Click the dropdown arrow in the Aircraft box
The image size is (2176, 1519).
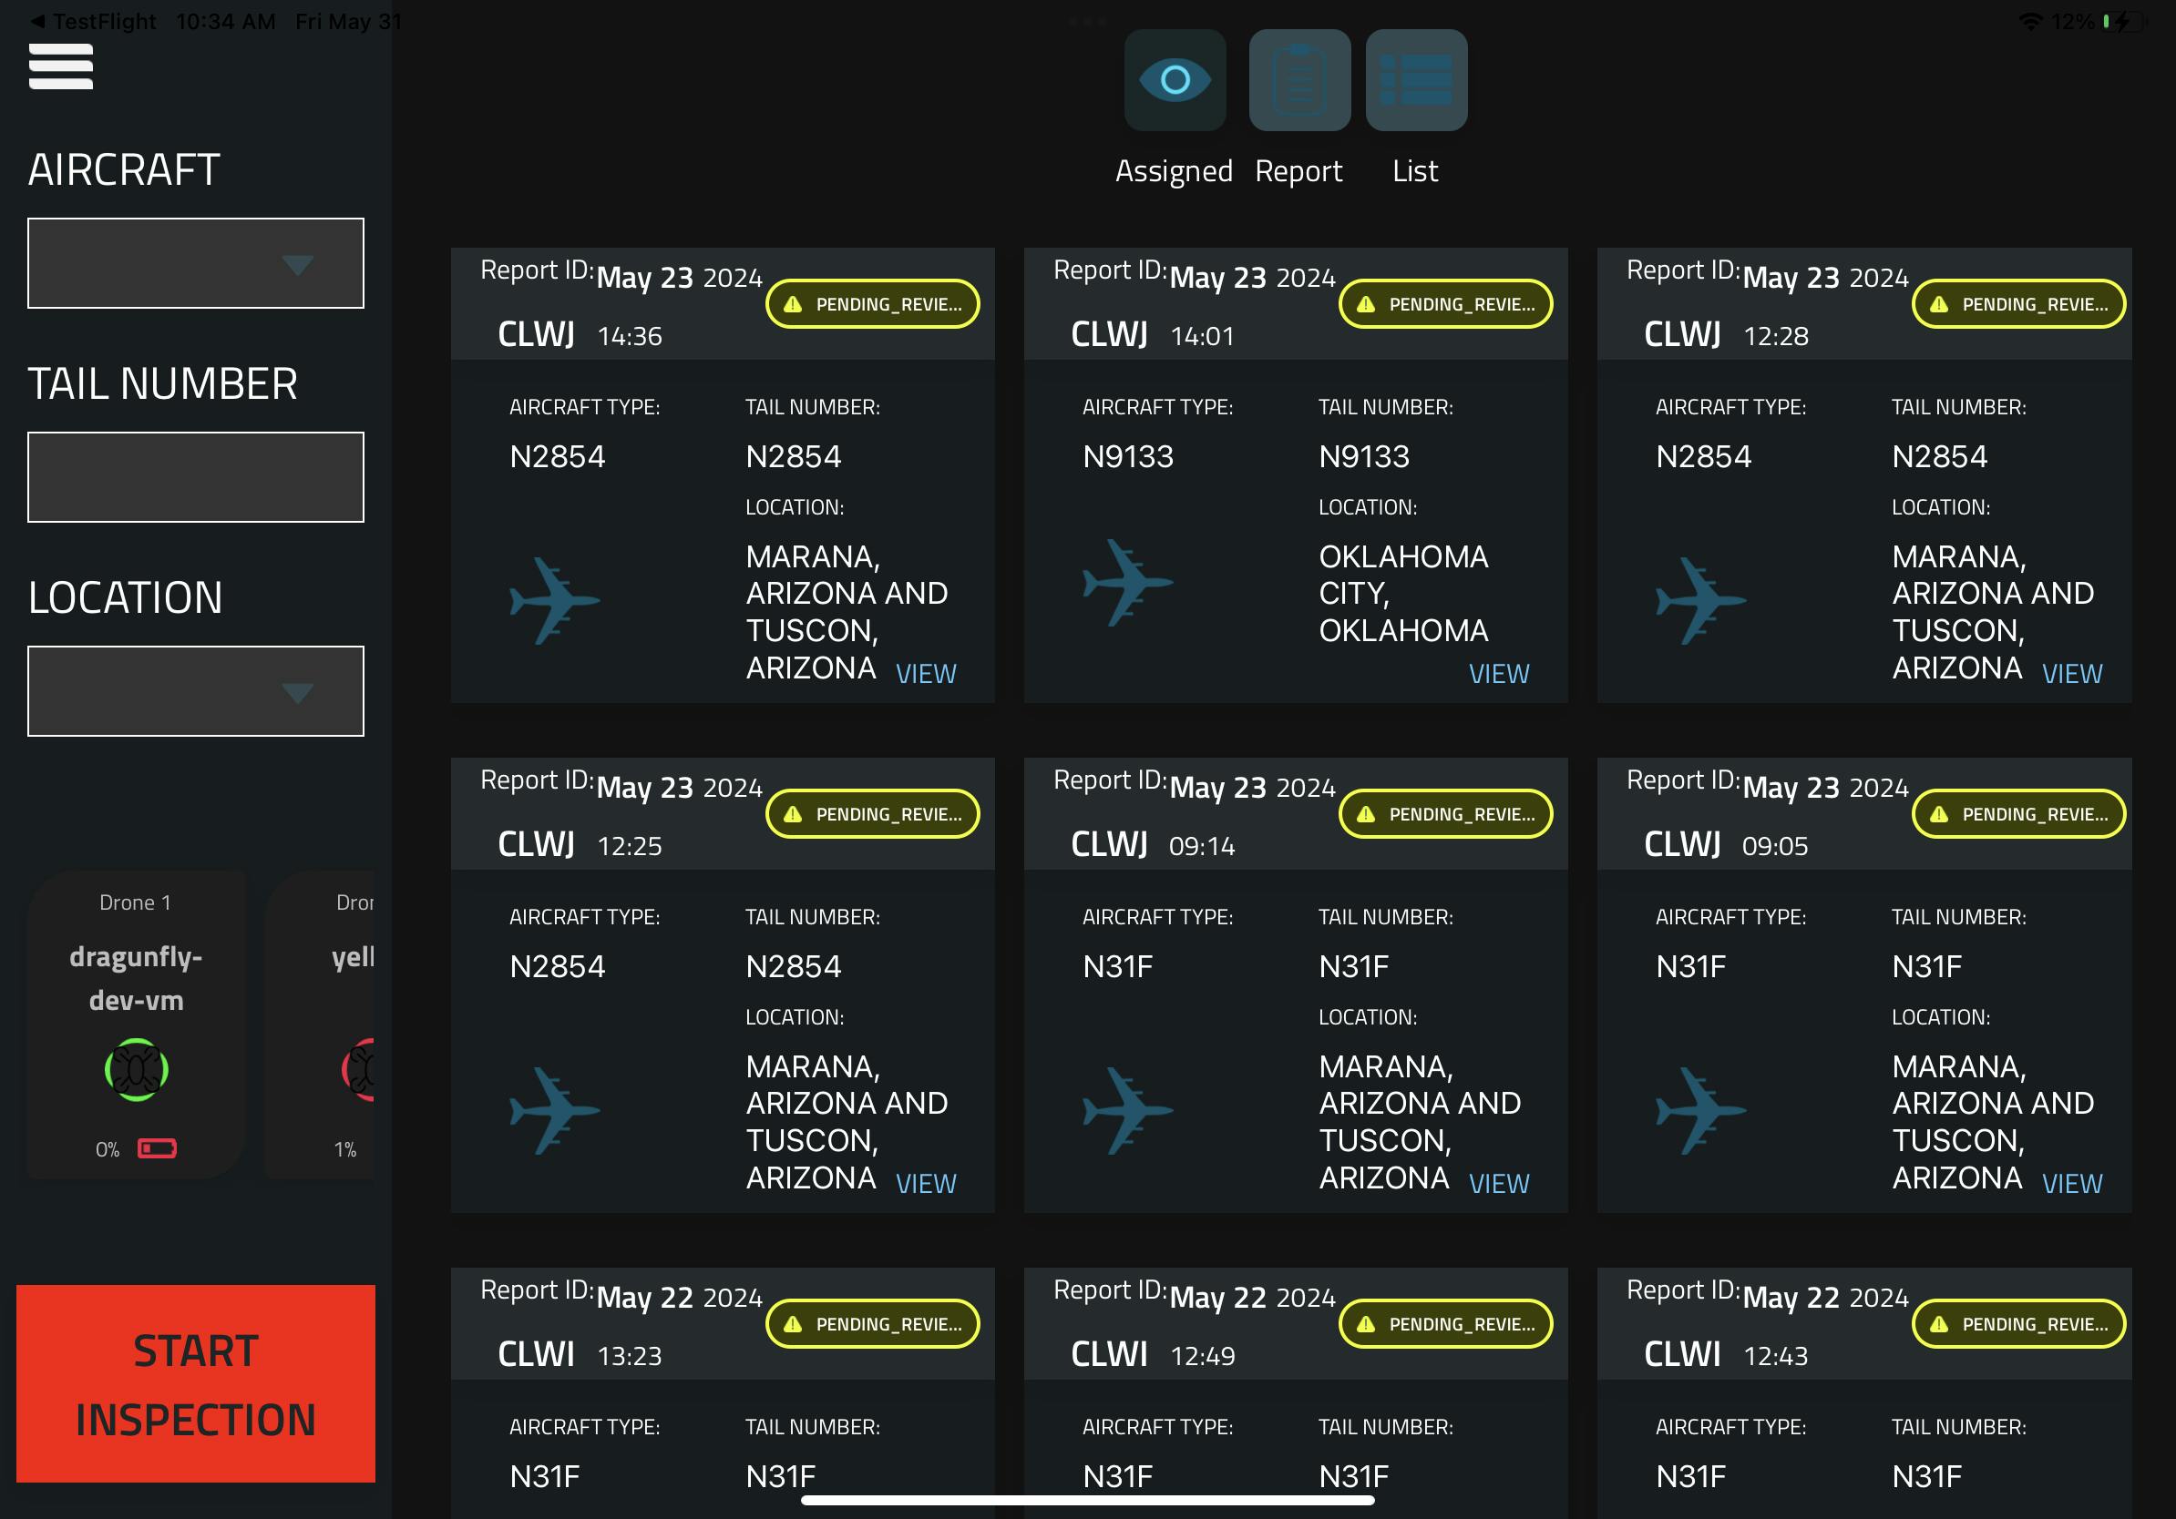[x=298, y=265]
